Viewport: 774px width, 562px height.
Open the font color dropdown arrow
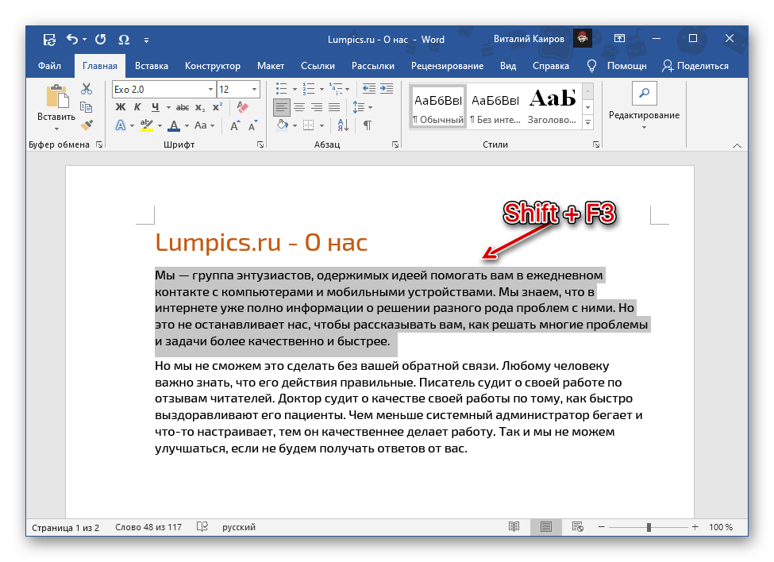pyautogui.click(x=187, y=126)
